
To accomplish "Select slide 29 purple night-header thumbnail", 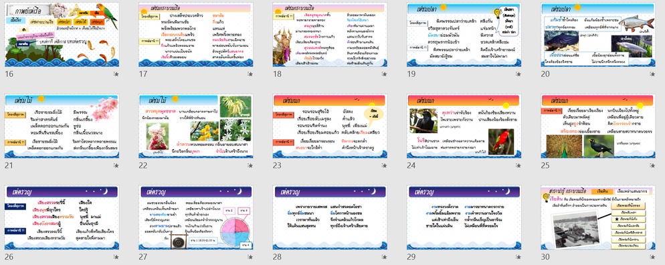I will 464,217.
